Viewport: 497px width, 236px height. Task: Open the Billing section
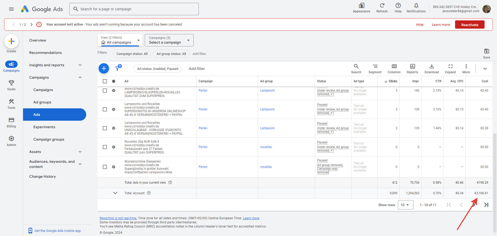[11, 123]
